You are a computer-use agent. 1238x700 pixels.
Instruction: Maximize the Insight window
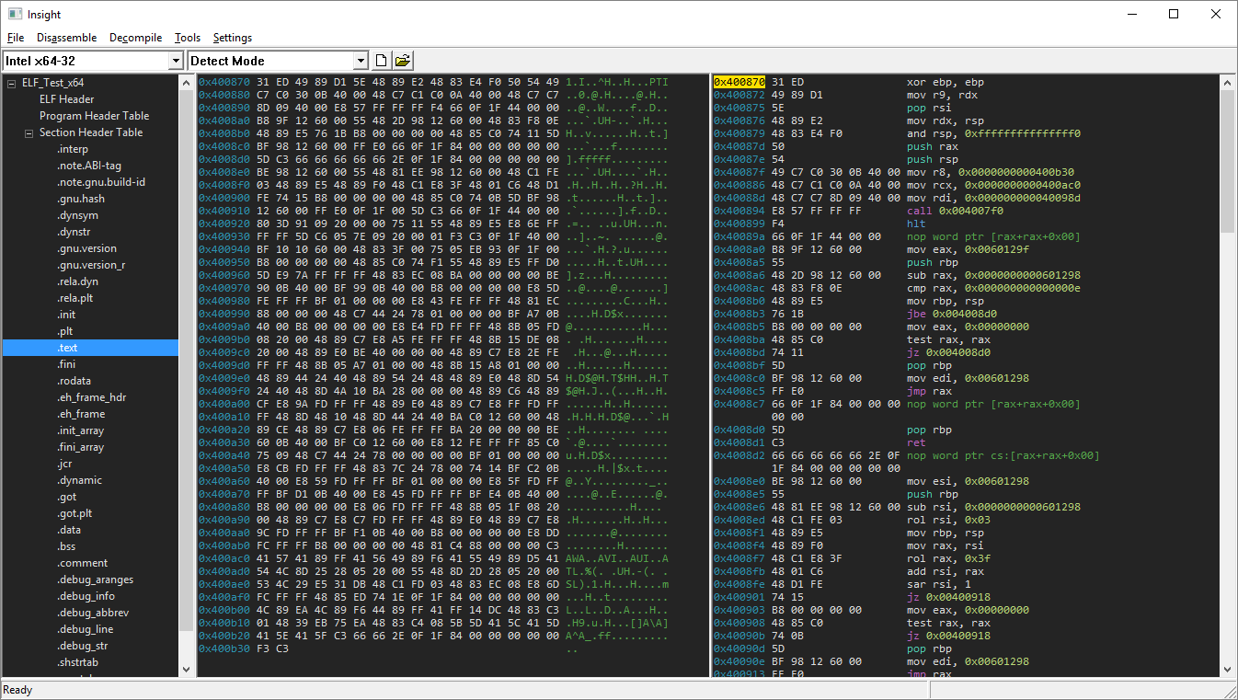[1174, 14]
